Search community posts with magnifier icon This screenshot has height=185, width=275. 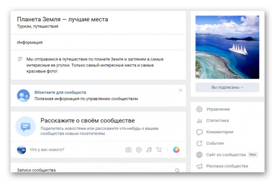tap(177, 170)
